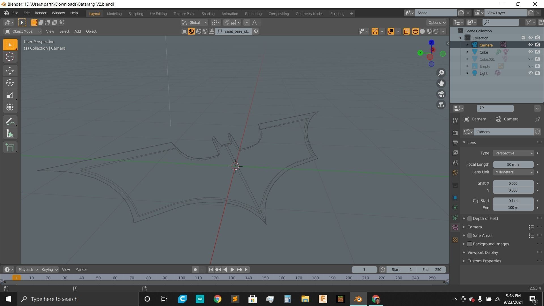This screenshot has height=306, width=544.
Task: Open the Output properties tab icon
Action: (455, 143)
